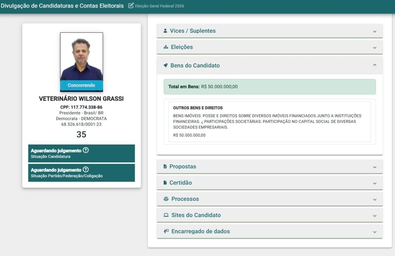
Task: Click the scales icon next to Processos
Action: [166, 199]
